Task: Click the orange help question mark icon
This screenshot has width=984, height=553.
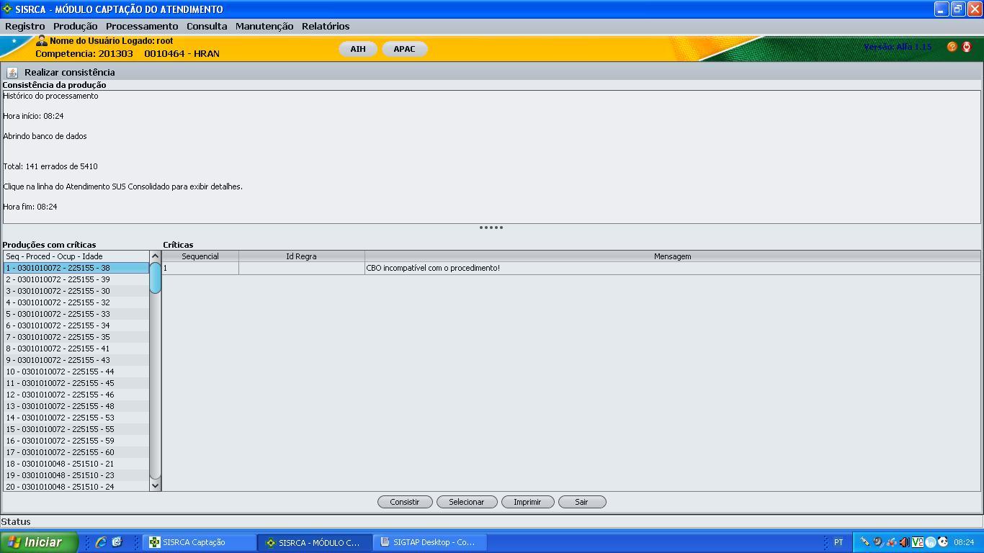Action: click(x=952, y=47)
